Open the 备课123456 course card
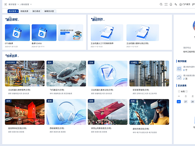The height and width of the screenshot is (146, 195). 44,33
